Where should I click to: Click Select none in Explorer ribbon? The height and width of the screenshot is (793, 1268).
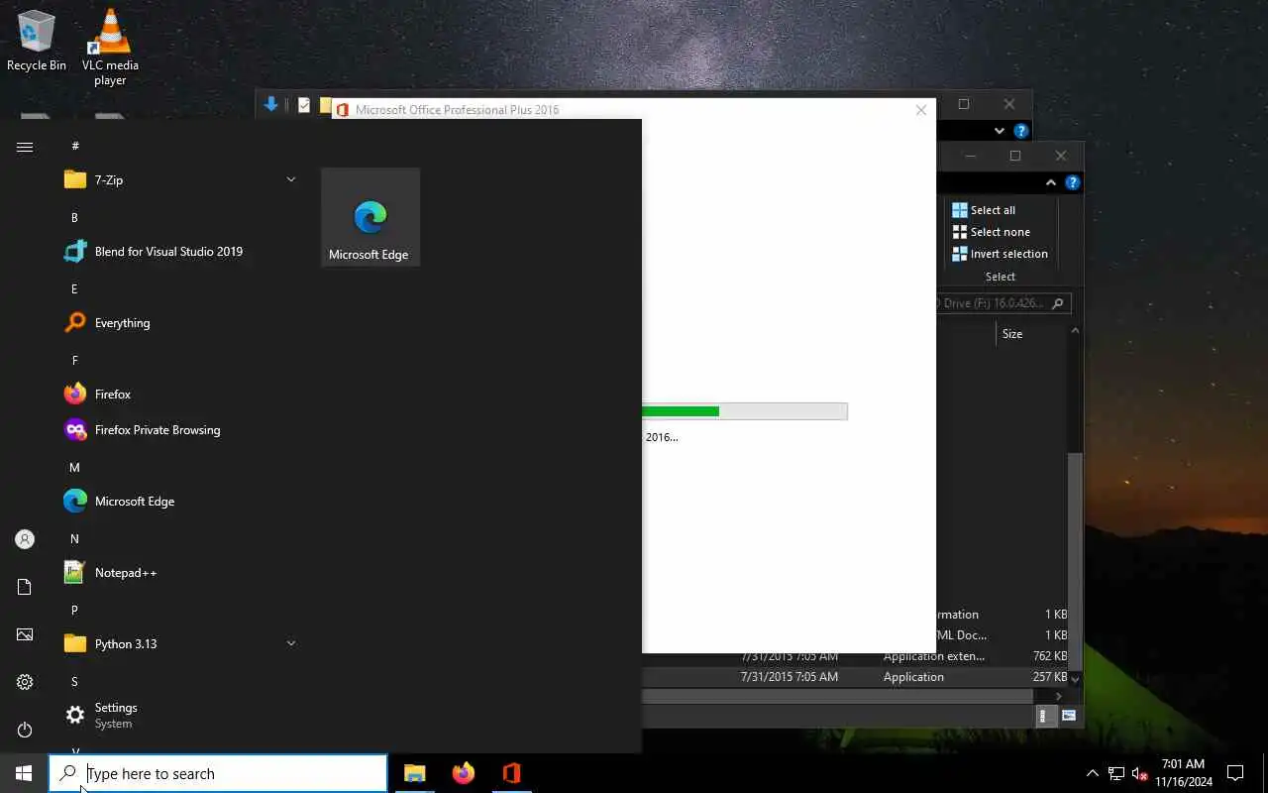[991, 232]
